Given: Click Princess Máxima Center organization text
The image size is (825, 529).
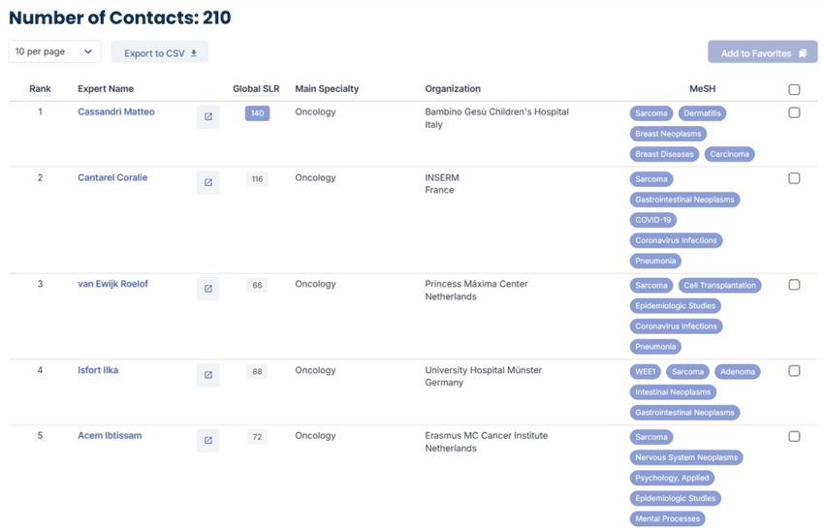Looking at the screenshot, I should coord(476,284).
